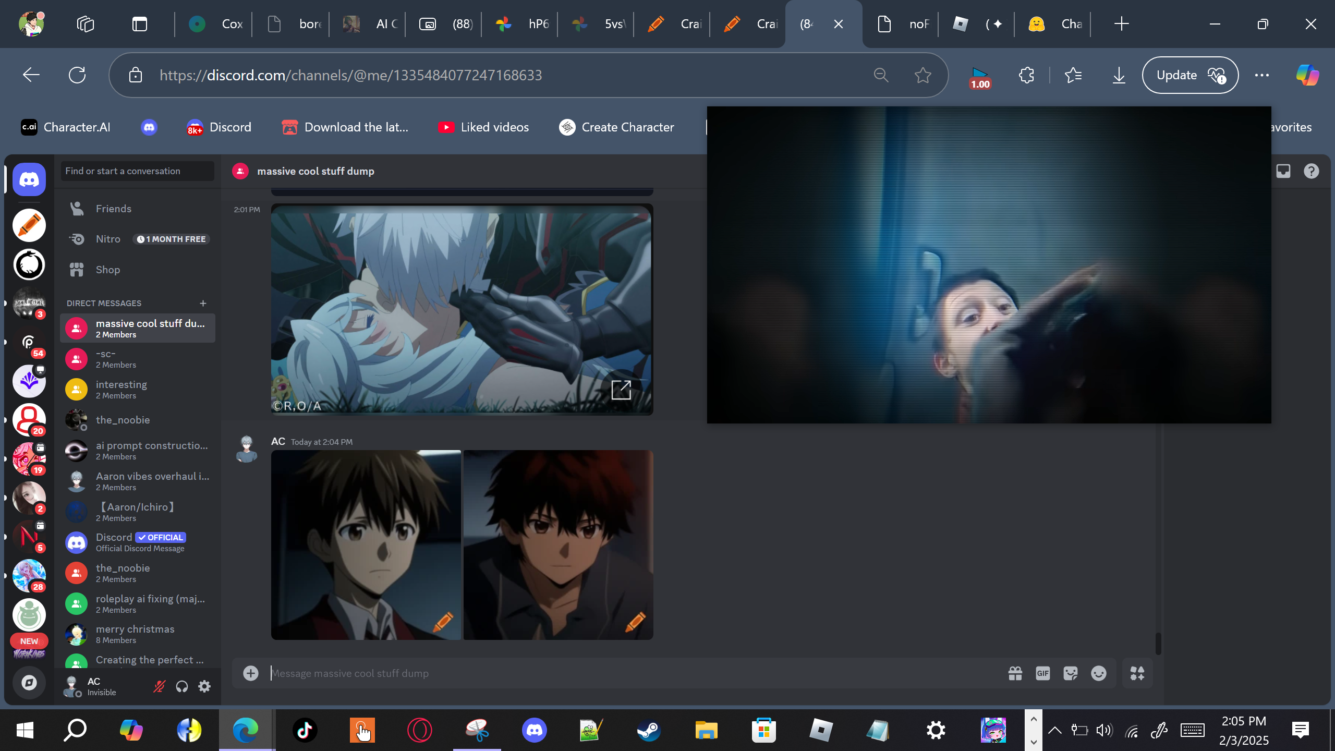This screenshot has height=751, width=1335.
Task: Open Nitro page with 1 month free
Action: coord(138,239)
